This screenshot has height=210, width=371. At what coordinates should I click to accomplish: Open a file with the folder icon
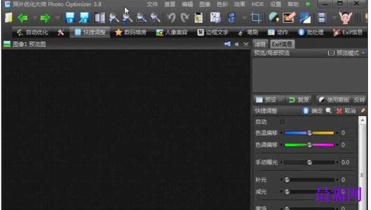click(x=9, y=18)
